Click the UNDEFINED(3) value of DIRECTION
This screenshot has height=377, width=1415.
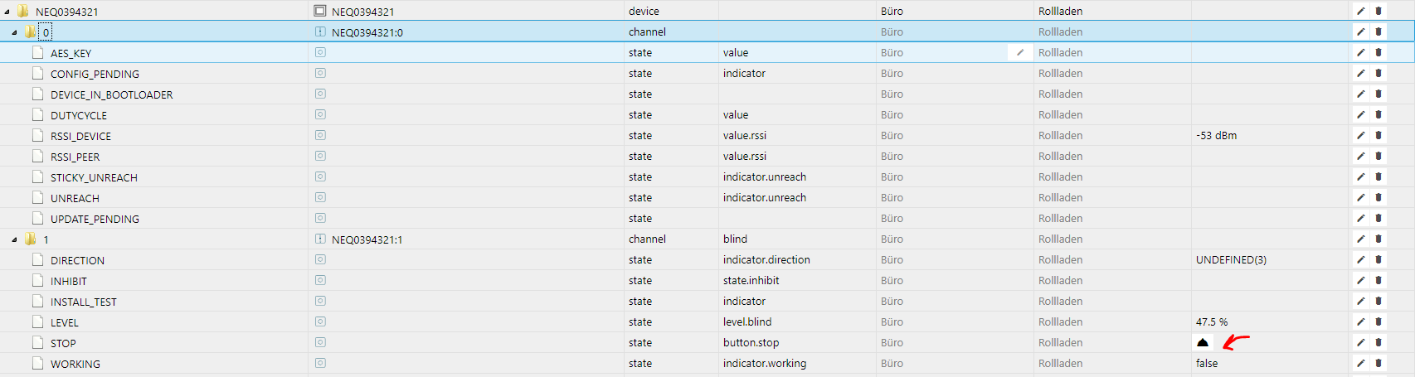click(1231, 260)
